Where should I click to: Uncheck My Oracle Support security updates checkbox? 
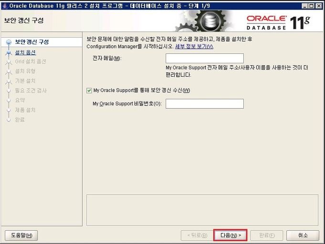(x=89, y=91)
